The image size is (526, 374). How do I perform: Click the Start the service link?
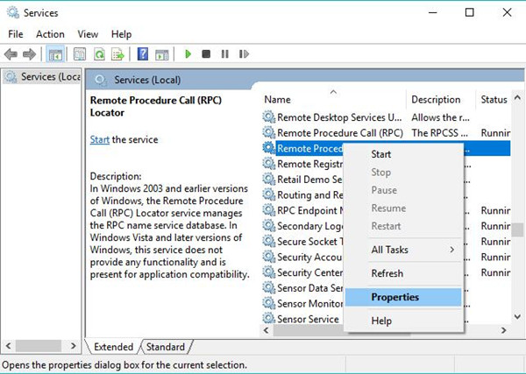coord(100,140)
